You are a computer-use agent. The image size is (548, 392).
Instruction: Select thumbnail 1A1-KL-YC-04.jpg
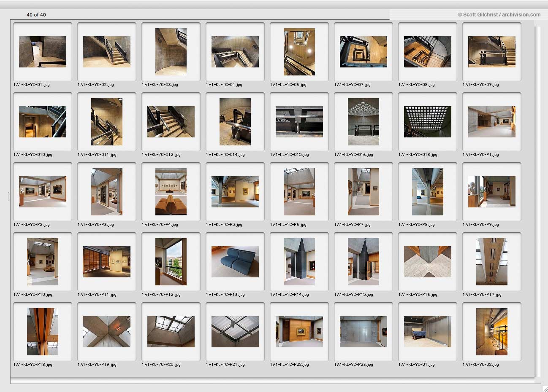pyautogui.click(x=235, y=52)
